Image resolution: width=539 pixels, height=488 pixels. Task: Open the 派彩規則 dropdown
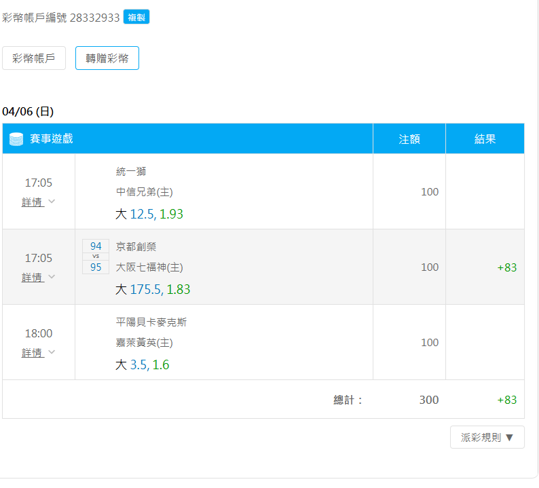point(487,437)
